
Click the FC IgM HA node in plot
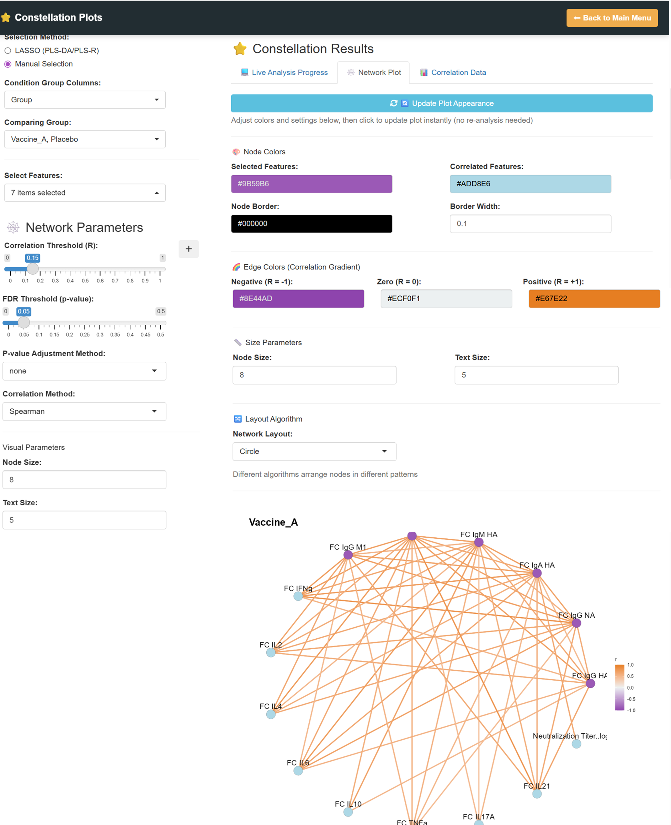click(x=478, y=543)
